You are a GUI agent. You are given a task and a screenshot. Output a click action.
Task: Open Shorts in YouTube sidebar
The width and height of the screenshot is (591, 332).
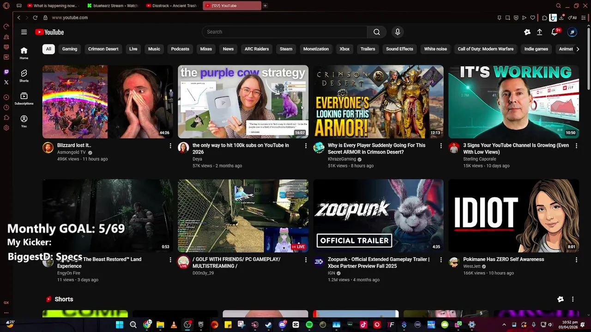[x=24, y=76]
